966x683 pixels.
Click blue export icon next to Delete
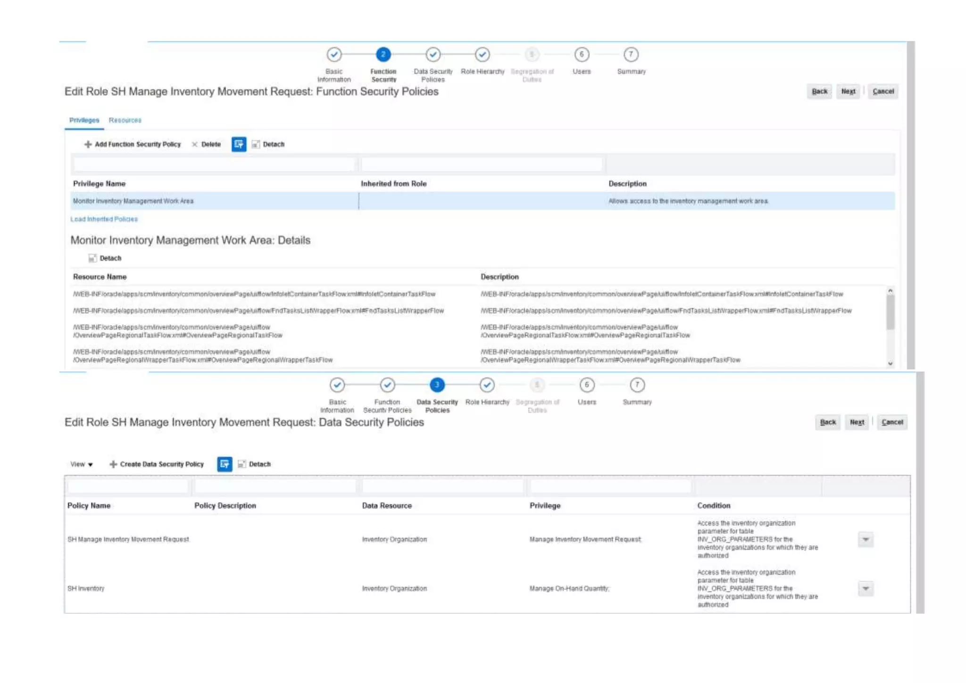239,144
